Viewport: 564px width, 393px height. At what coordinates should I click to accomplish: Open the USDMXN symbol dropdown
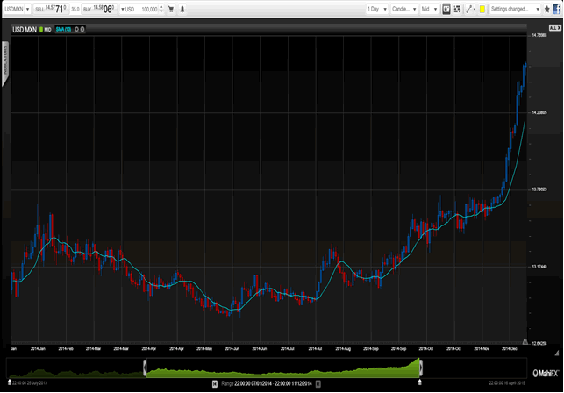(17, 9)
